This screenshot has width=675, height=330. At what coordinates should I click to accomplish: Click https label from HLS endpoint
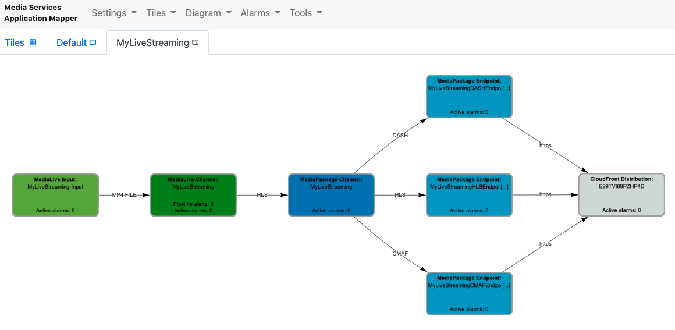(545, 194)
